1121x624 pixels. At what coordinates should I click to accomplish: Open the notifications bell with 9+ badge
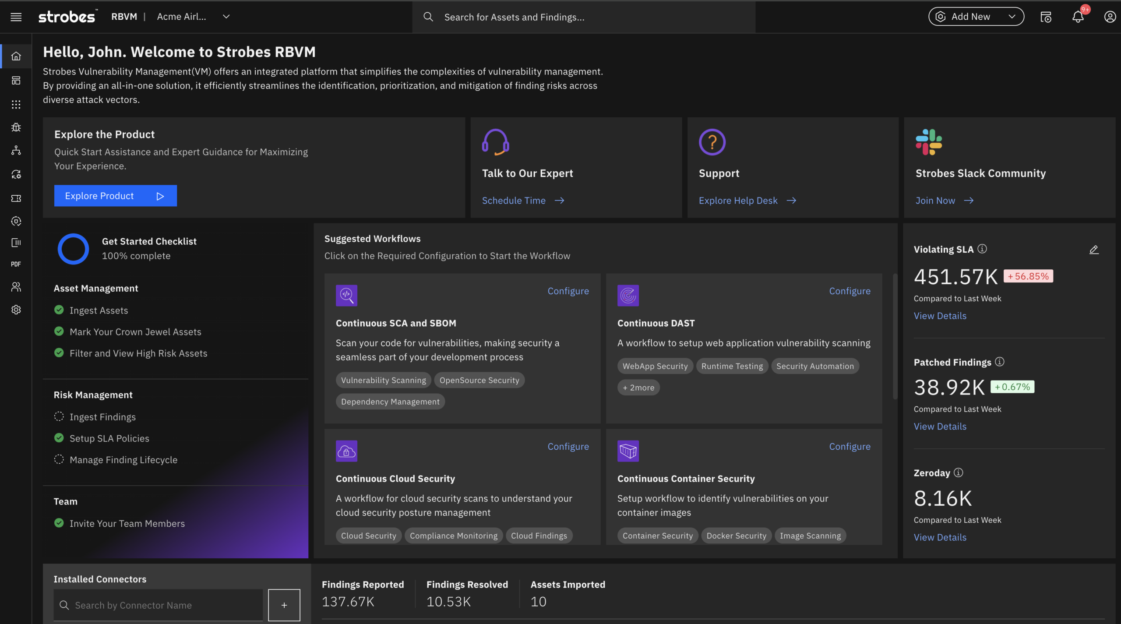[x=1078, y=17]
